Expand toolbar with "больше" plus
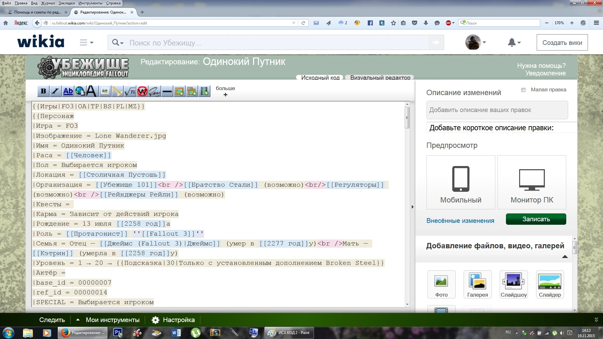This screenshot has width=603, height=339. coord(225,94)
